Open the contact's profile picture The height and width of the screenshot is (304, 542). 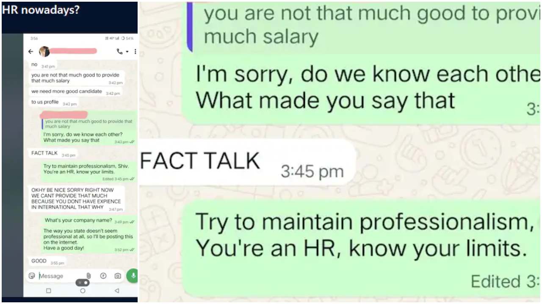tap(44, 52)
